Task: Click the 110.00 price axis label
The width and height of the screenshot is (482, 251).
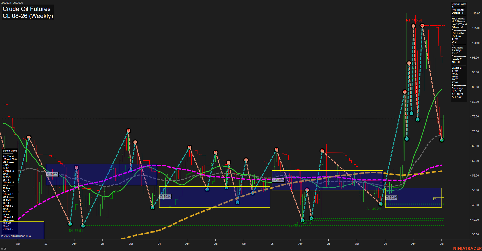Action: [476, 13]
